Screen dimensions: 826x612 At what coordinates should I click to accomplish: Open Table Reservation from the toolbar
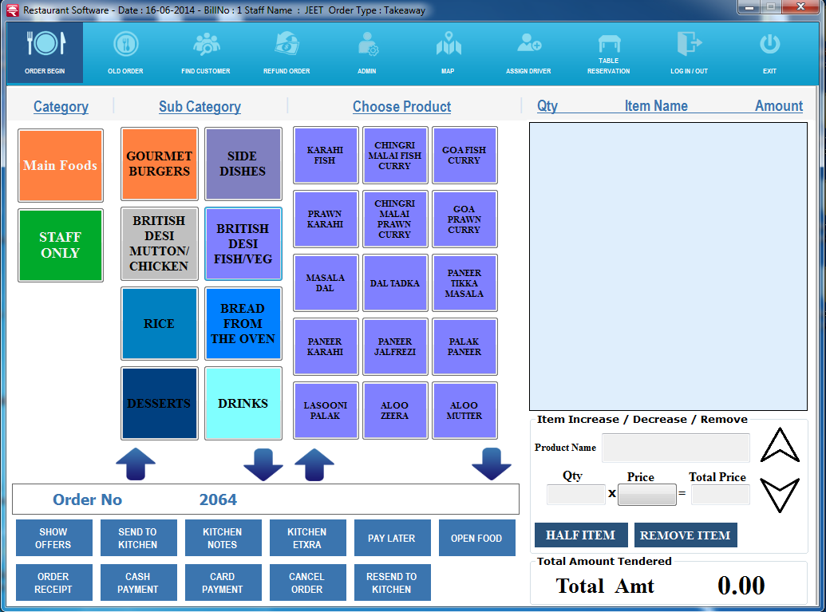(x=609, y=45)
